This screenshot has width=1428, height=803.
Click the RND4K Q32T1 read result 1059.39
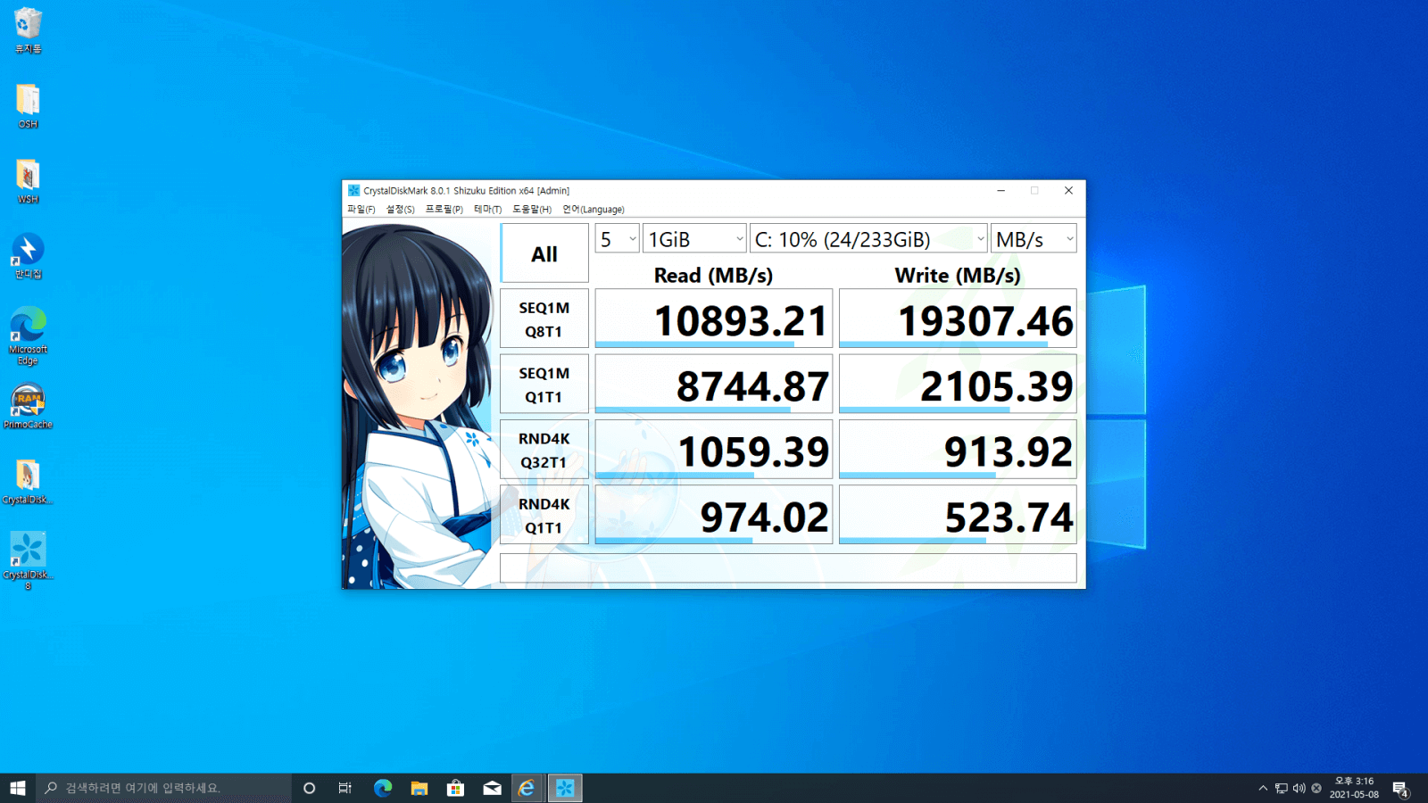714,450
